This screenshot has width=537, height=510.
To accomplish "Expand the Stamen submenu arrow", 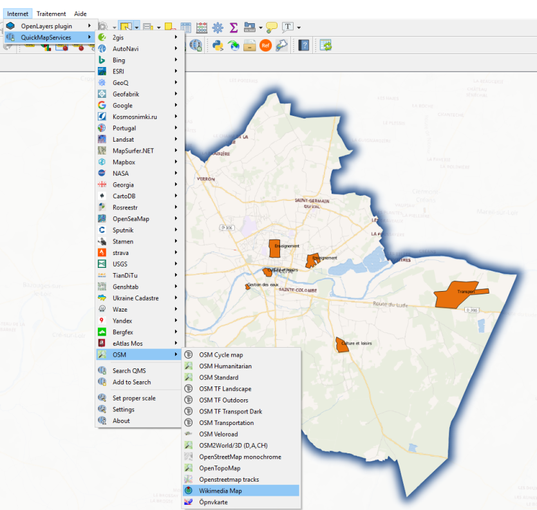I will coord(176,241).
